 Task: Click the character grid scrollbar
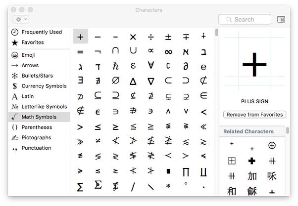pos(217,32)
